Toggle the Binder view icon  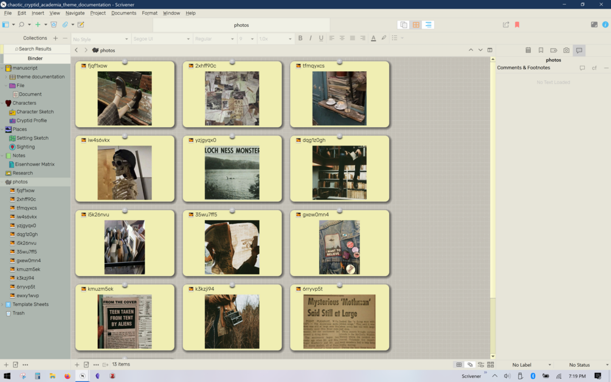point(5,24)
